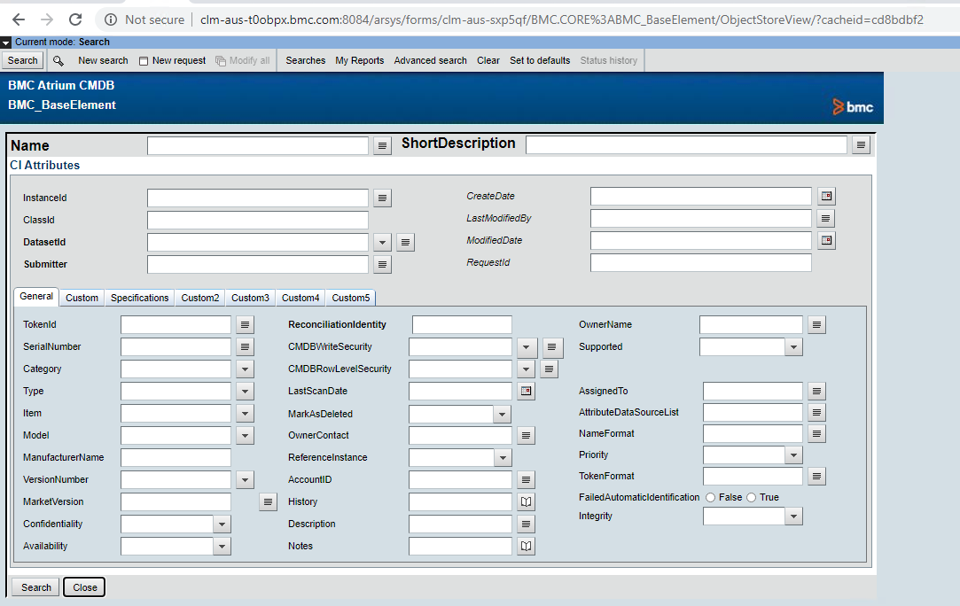960x606 pixels.
Task: Open the menu icon beside DatasetId dropdown
Action: (x=405, y=243)
